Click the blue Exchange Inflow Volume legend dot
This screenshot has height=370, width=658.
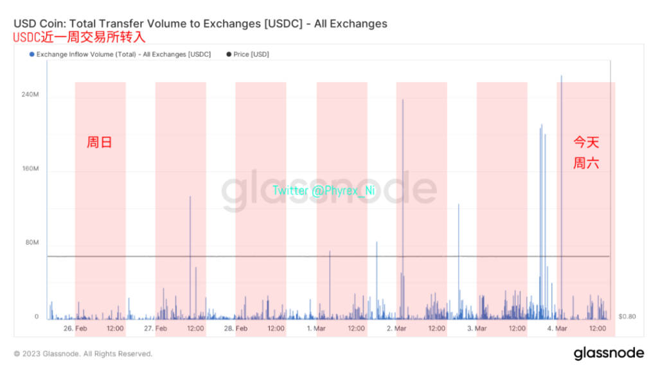tap(32, 55)
